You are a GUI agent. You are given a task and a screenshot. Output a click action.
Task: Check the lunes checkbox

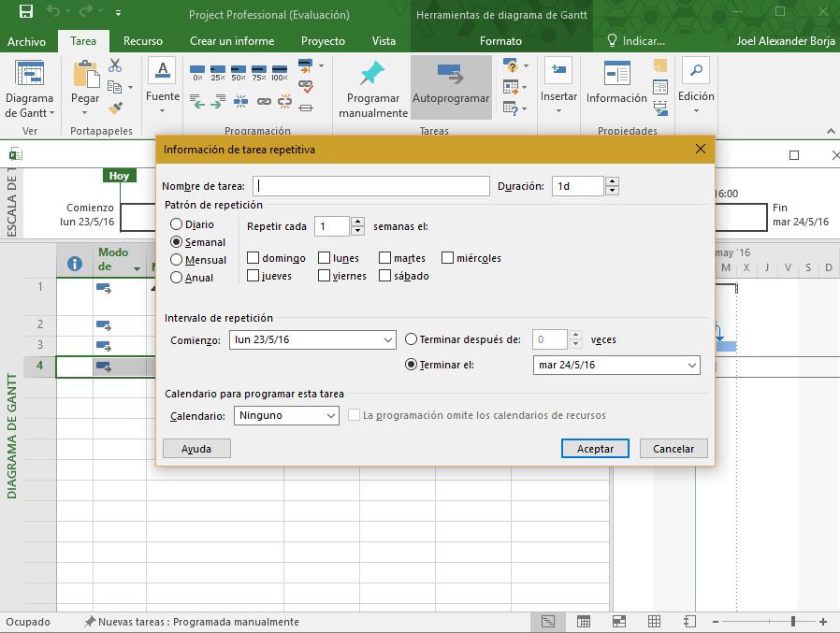(325, 258)
